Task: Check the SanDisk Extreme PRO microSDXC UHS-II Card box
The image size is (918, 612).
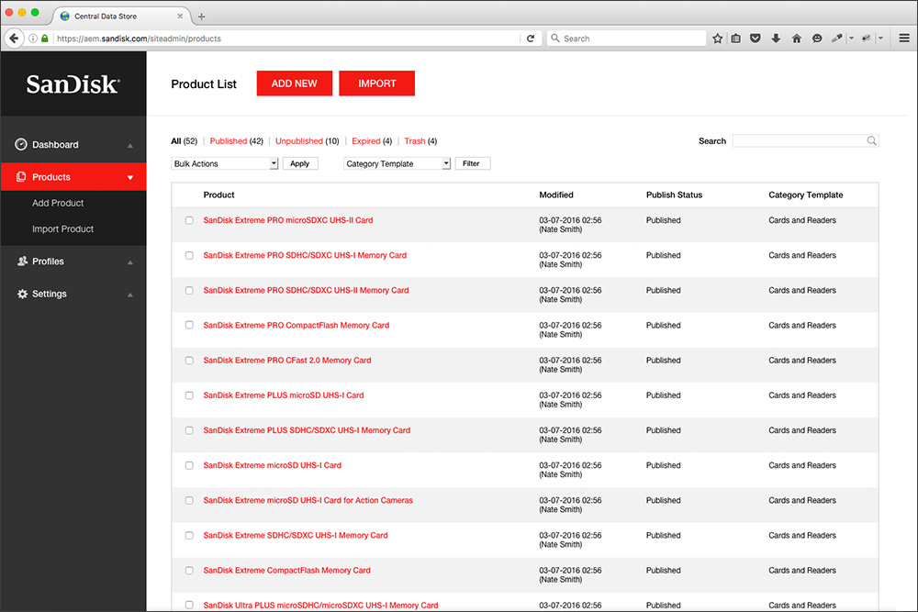Action: click(x=189, y=220)
